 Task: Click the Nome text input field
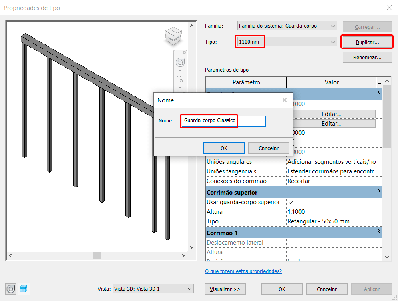[x=223, y=121]
